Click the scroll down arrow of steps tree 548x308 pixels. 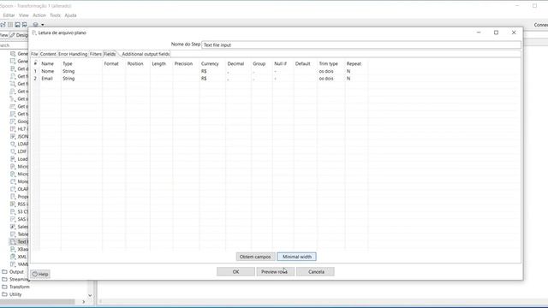click(x=90, y=295)
